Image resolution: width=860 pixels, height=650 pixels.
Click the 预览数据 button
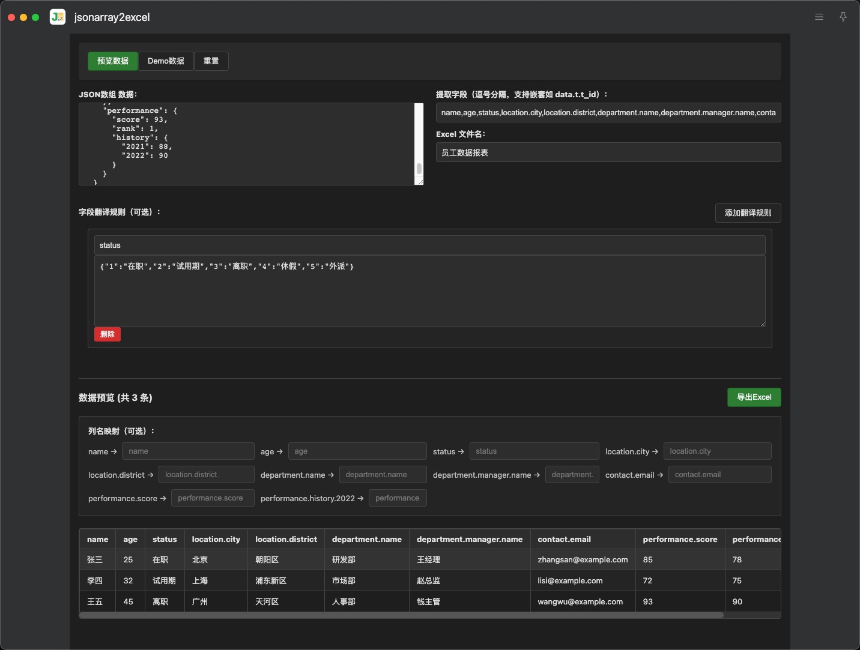(113, 61)
